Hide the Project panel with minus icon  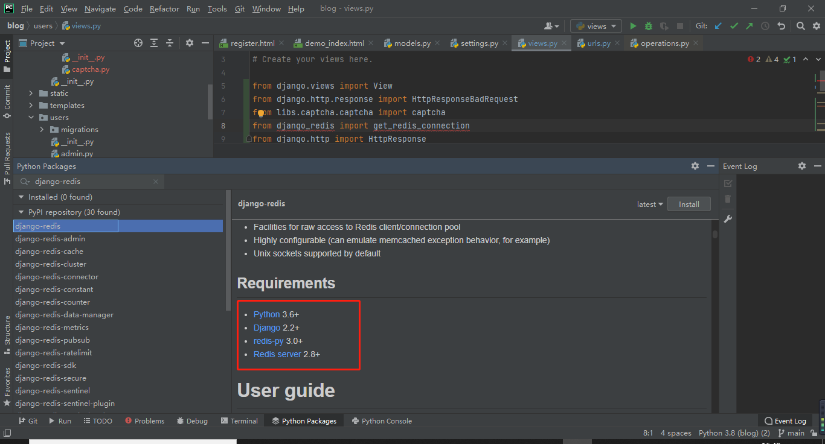click(205, 43)
